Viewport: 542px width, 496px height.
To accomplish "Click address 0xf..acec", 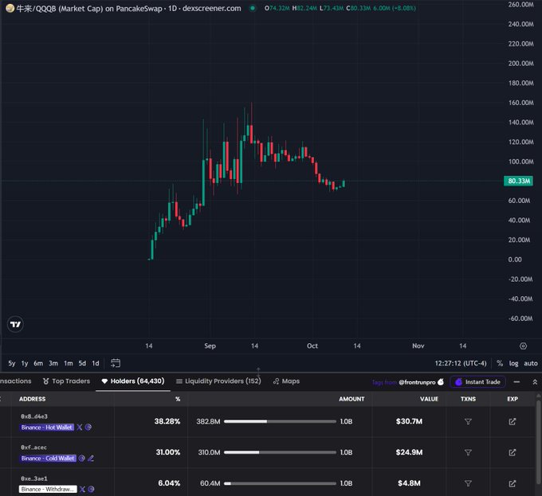I will click(33, 447).
